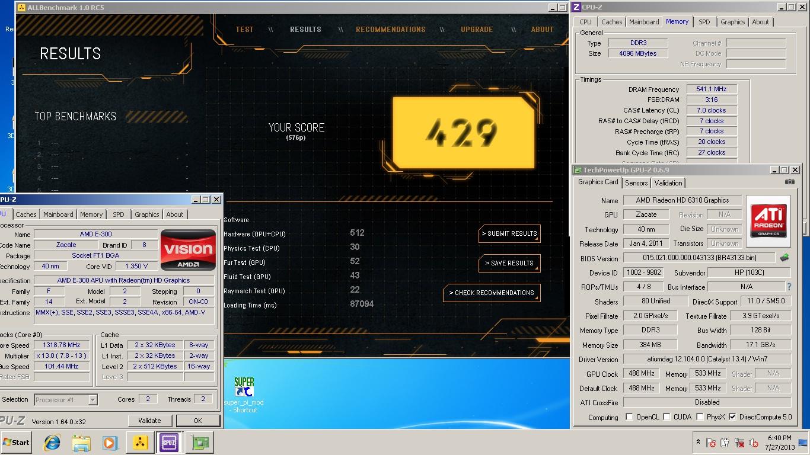
Task: Click the 429 score box
Action: pos(463,132)
